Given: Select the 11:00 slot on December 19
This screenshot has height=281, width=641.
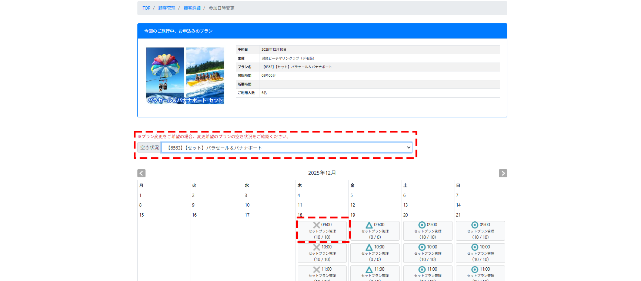Looking at the screenshot, I should tap(375, 273).
